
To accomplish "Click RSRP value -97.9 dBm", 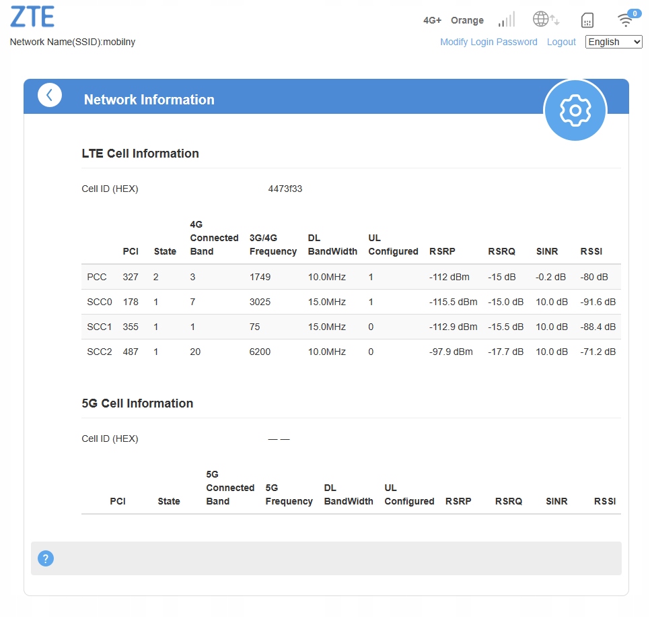I will click(x=451, y=352).
